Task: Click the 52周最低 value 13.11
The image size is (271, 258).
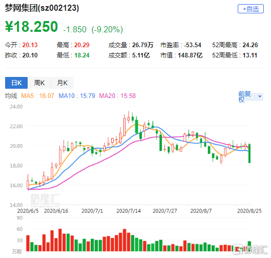Action: (250, 55)
